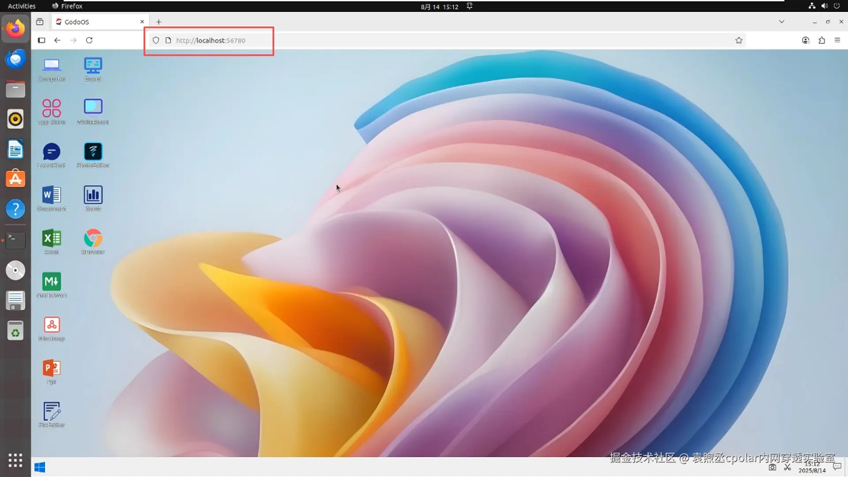
Task: Click the Firefox icon in the dock
Action: click(x=15, y=28)
